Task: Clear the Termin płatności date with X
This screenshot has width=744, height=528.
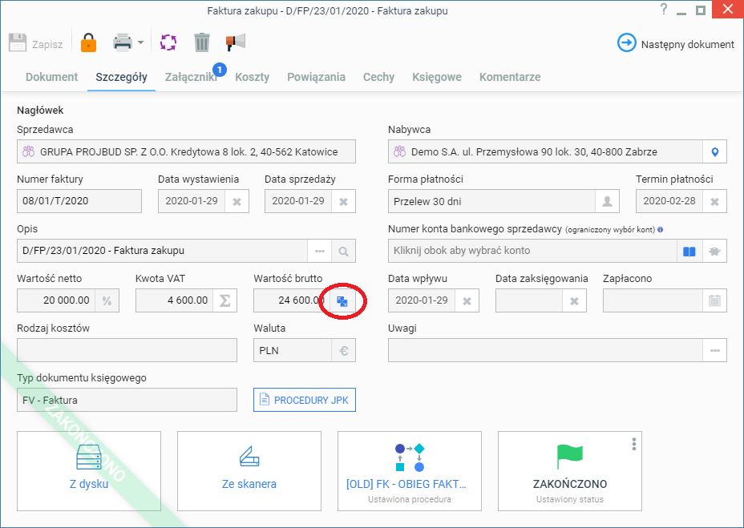Action: pos(714,202)
